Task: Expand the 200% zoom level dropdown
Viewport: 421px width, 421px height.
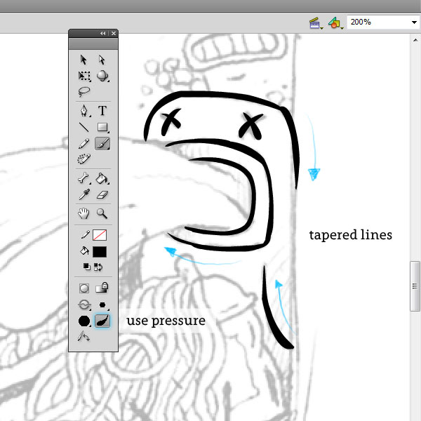Action: click(x=414, y=22)
